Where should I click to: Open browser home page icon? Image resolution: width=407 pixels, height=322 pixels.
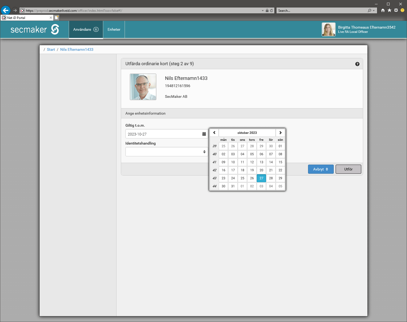coord(383,10)
